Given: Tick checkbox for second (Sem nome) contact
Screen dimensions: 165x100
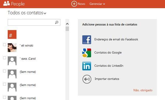Looking at the screenshot, I should [x=4, y=84].
